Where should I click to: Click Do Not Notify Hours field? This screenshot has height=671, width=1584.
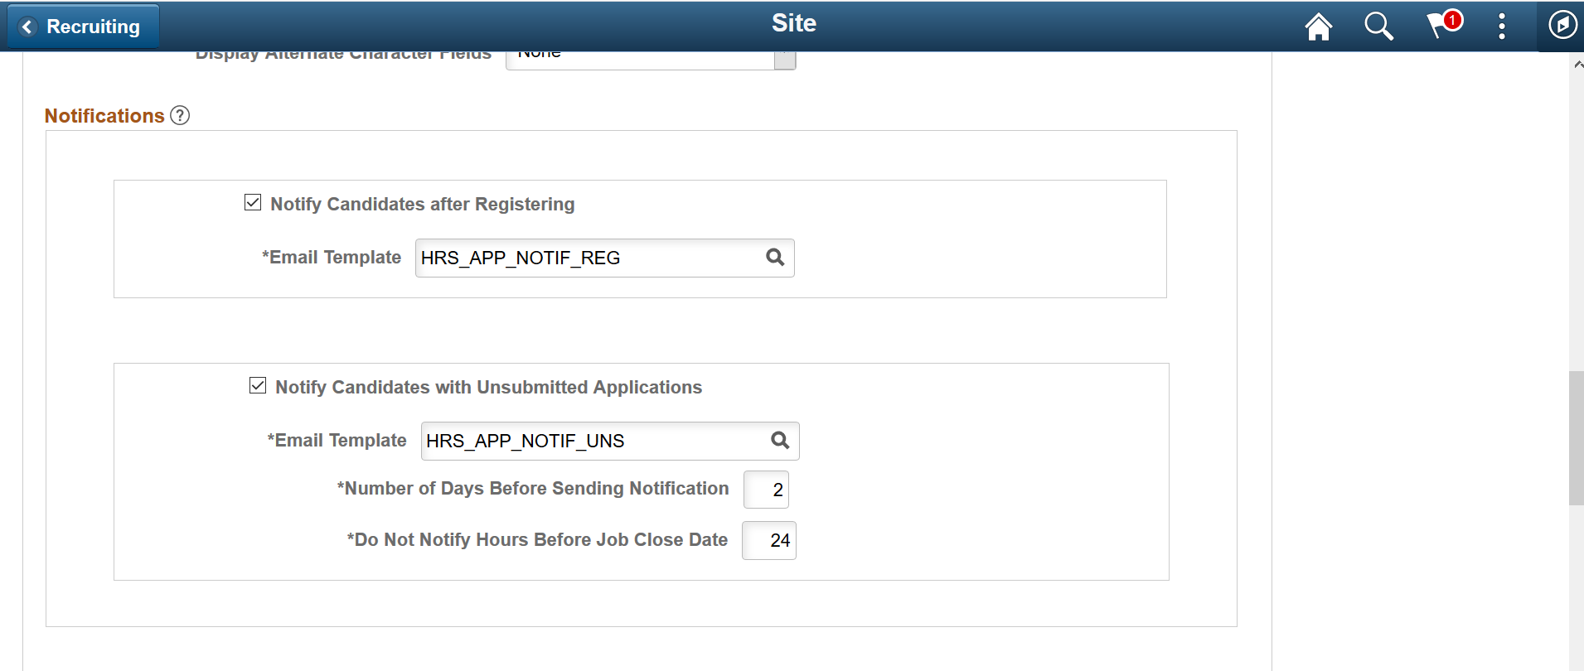point(768,540)
